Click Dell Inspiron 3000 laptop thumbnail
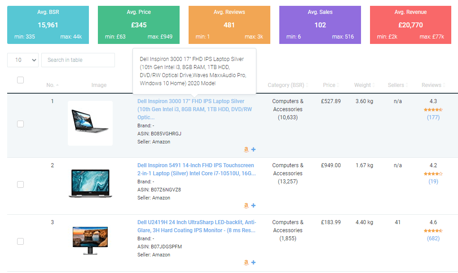The image size is (458, 273). coord(90,123)
